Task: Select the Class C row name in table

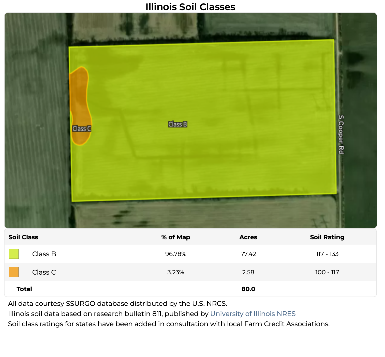Action: point(44,272)
